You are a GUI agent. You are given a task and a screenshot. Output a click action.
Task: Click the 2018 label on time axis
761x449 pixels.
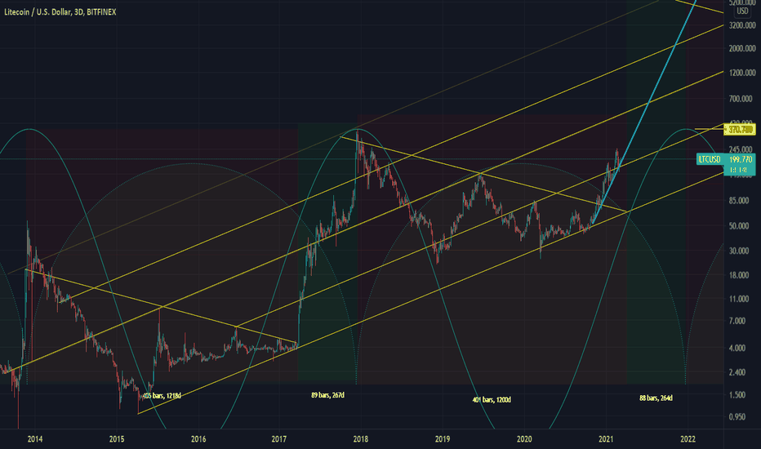pos(361,439)
